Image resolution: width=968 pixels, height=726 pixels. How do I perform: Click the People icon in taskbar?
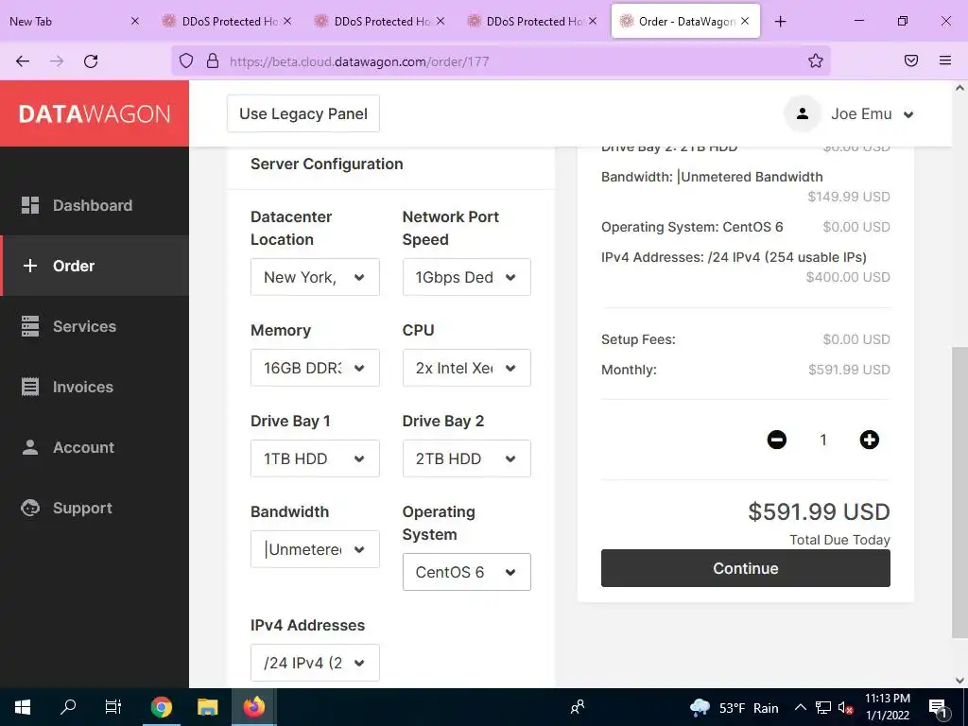pos(578,707)
